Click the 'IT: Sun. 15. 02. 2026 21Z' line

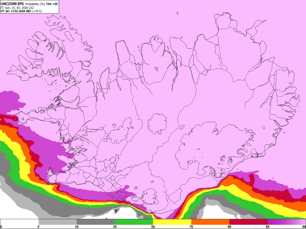coord(17,8)
